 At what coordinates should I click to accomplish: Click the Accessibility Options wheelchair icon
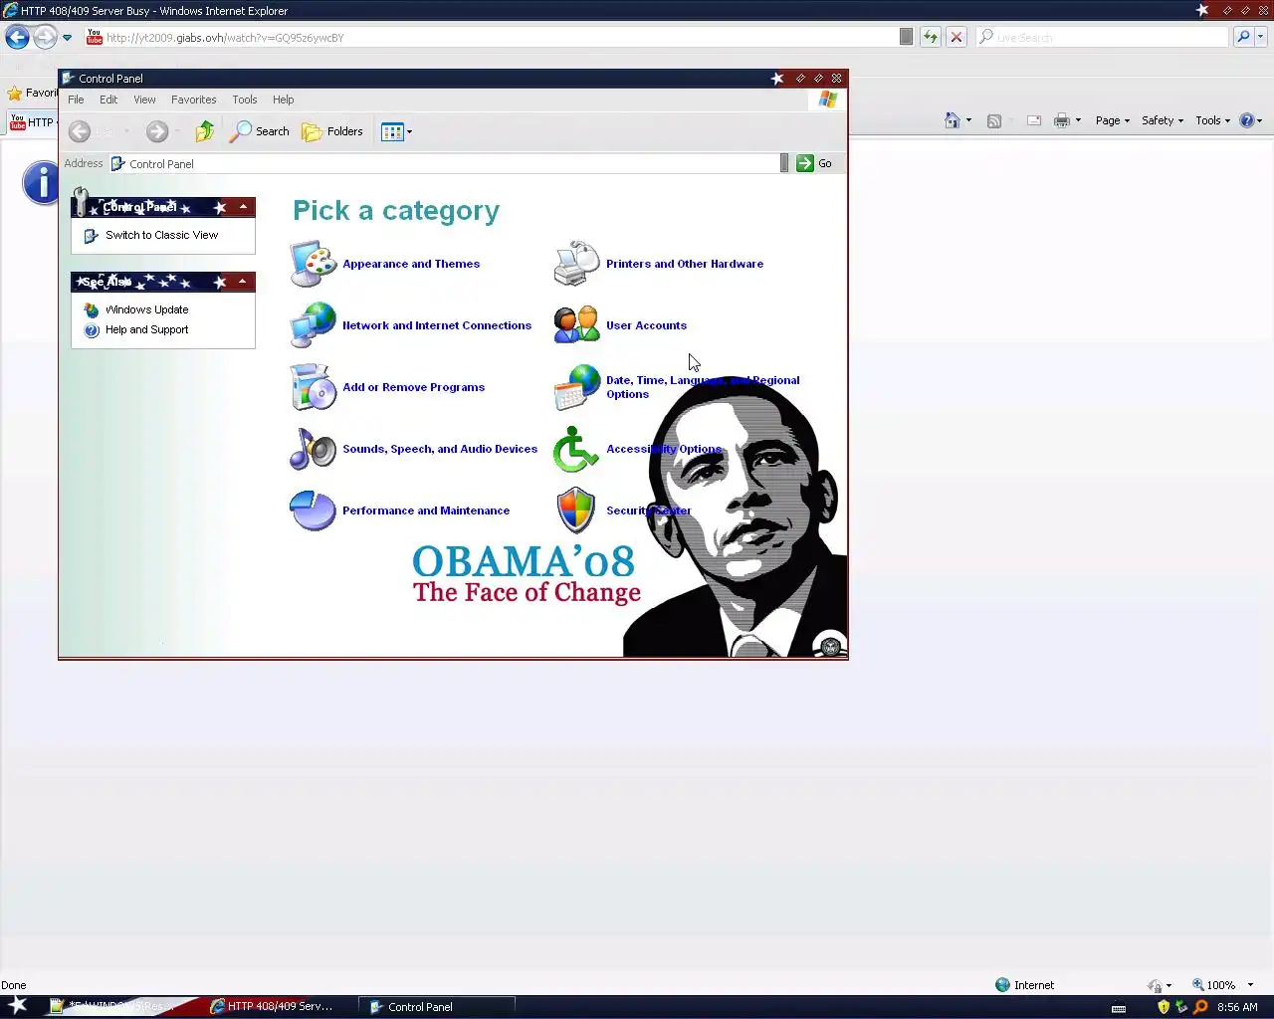577,449
